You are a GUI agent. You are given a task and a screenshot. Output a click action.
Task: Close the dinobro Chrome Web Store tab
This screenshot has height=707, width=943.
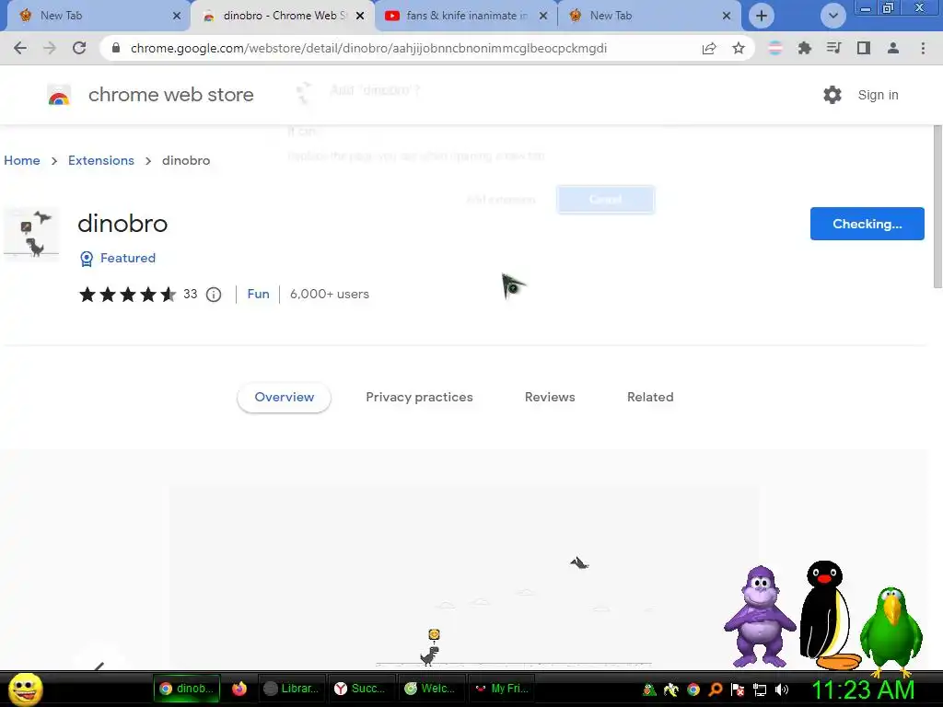coord(360,16)
